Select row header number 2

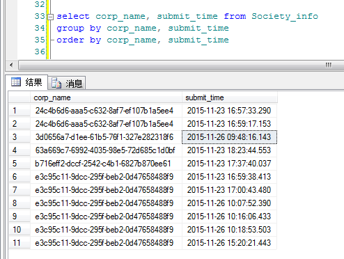point(19,124)
